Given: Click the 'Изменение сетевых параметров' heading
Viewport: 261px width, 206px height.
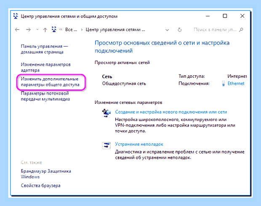Looking at the screenshot, I should point(128,103).
